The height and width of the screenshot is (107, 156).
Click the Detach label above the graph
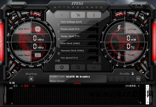(x=77, y=84)
